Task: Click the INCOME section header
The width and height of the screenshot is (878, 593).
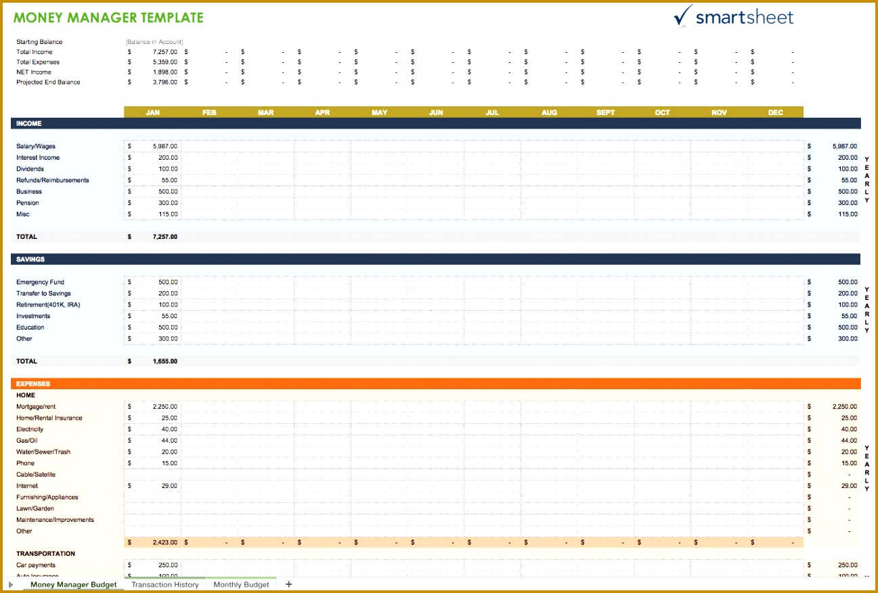Action: click(436, 123)
